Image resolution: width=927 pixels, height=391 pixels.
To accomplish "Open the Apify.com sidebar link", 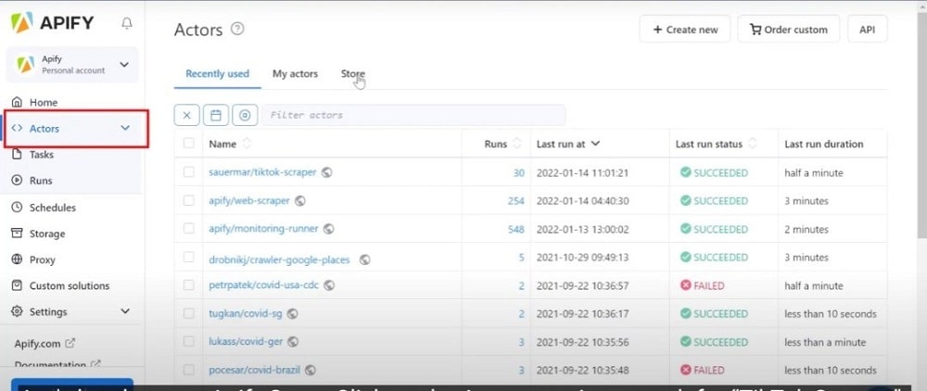I will [x=38, y=343].
